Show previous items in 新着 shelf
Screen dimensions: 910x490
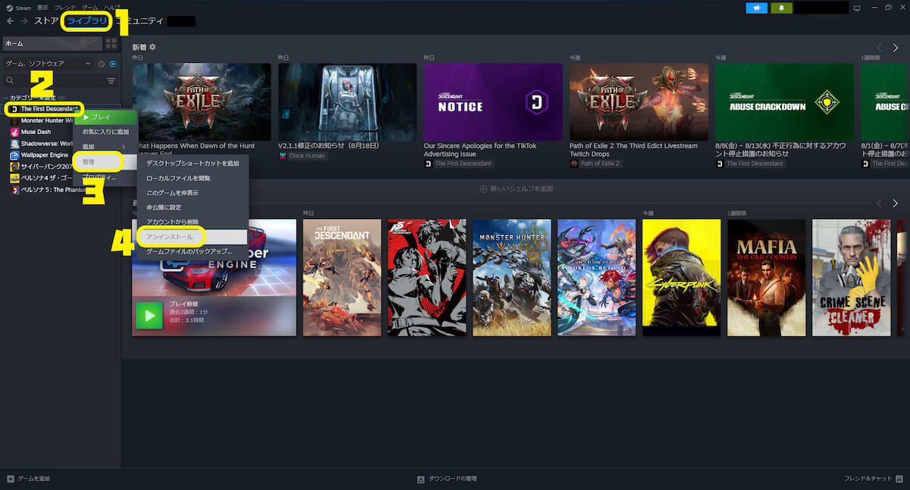(879, 48)
